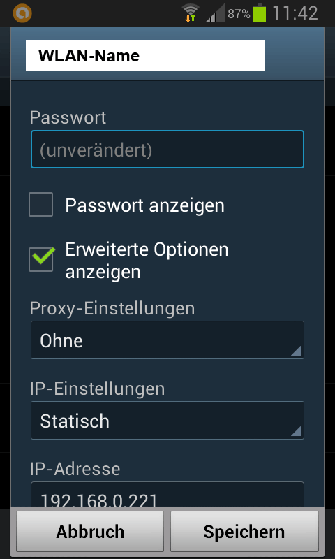This screenshot has width=335, height=559.
Task: Click the green checkmark icon
Action: (43, 255)
